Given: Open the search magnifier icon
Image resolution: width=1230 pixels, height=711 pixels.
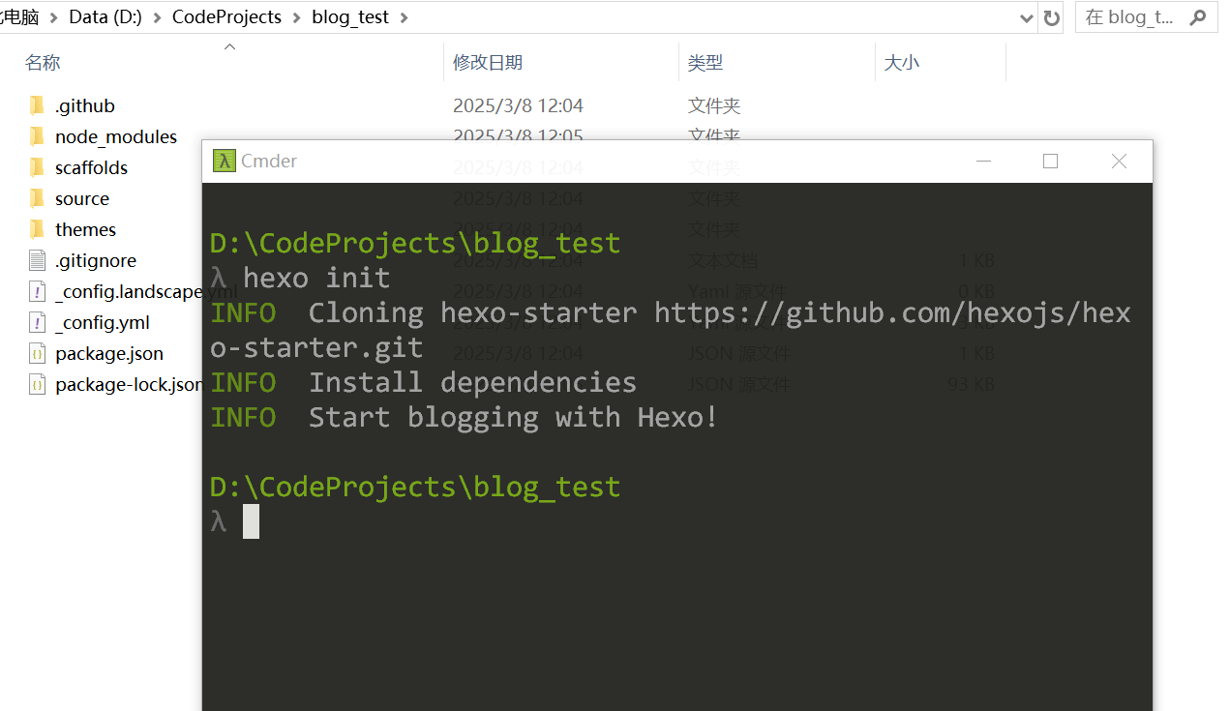Looking at the screenshot, I should pos(1197,16).
